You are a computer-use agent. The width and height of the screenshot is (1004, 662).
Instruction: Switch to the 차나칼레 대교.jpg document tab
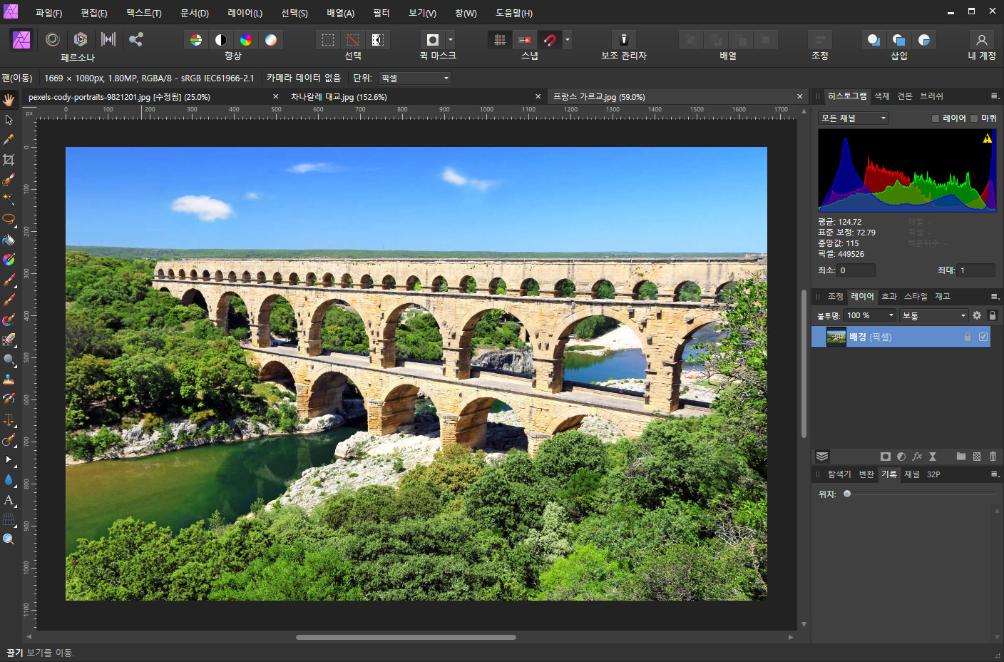339,97
